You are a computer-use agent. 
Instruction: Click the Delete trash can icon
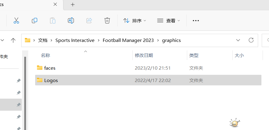[x=107, y=21]
